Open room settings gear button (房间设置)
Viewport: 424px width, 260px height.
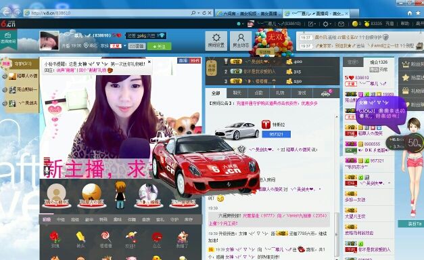(216, 41)
